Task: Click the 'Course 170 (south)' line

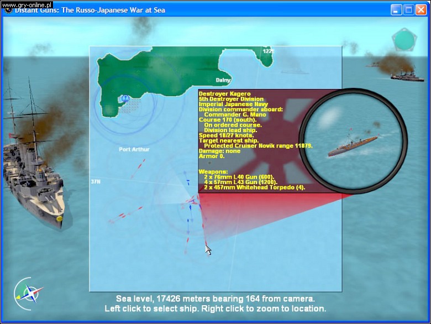Action: click(228, 120)
